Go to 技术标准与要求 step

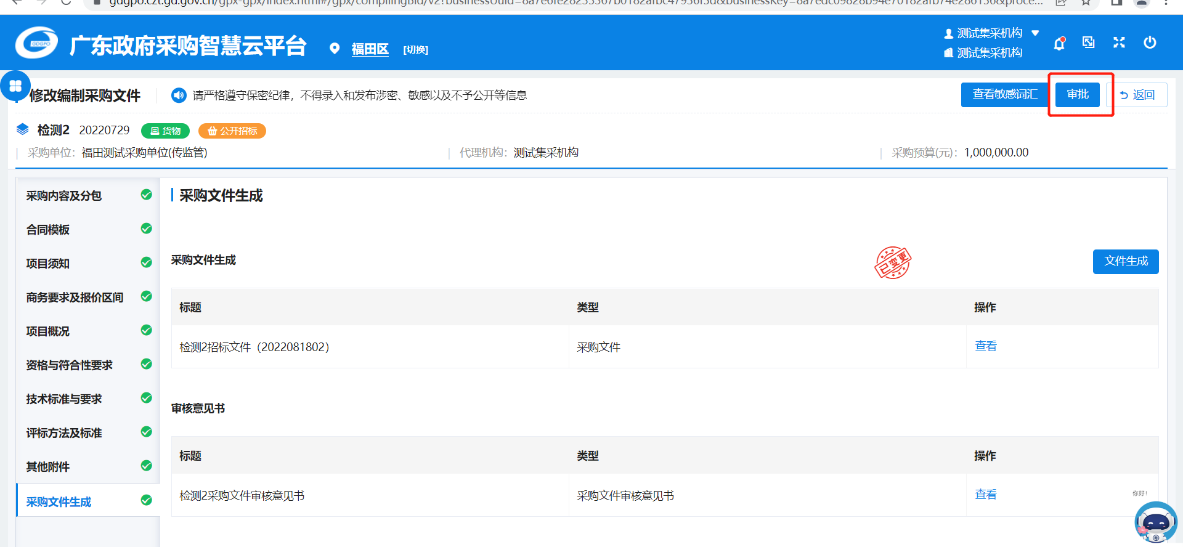coord(64,399)
